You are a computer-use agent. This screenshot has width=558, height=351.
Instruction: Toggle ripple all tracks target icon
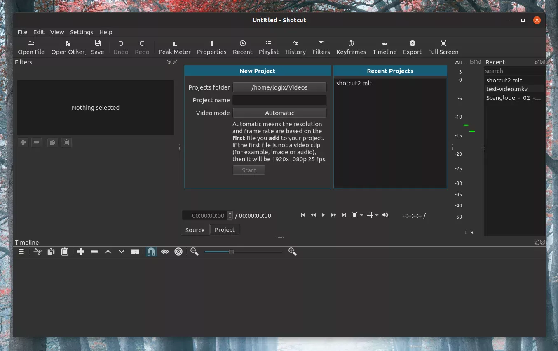click(x=178, y=252)
